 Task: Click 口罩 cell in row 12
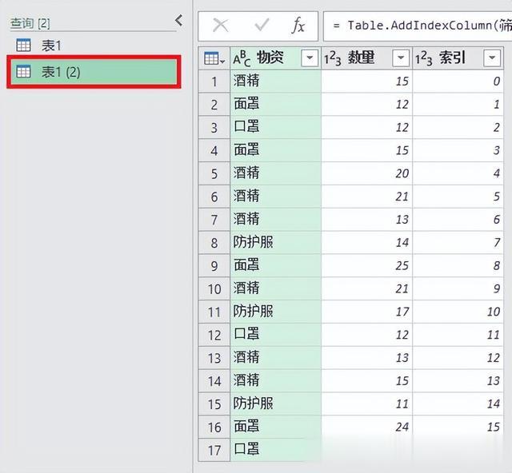click(x=275, y=335)
